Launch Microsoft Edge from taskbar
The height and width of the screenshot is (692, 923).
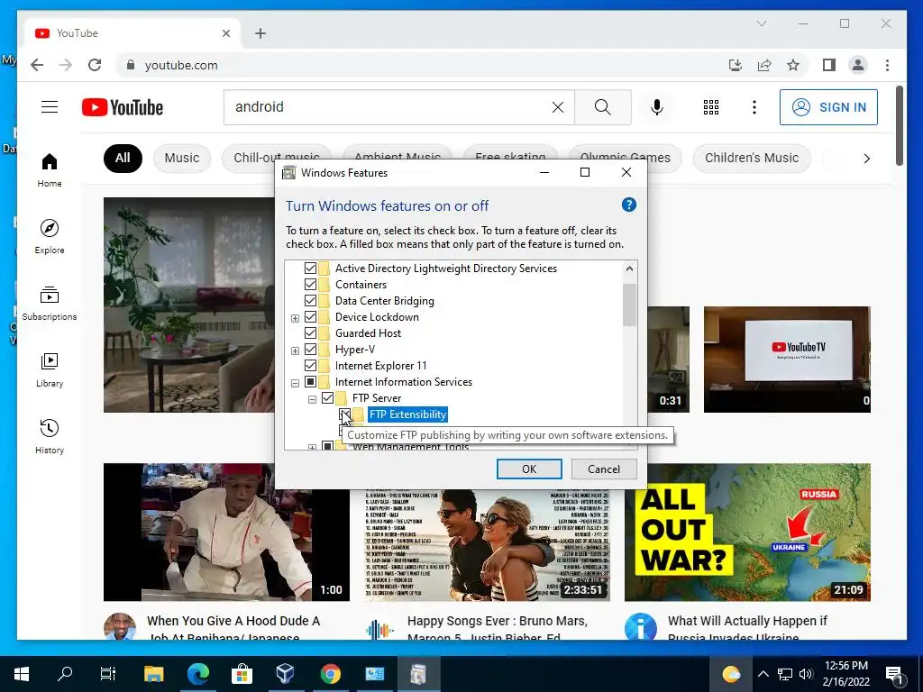(x=198, y=674)
